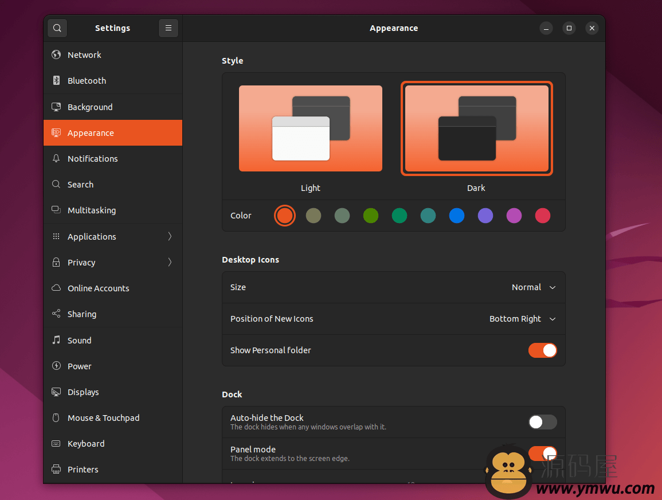
Task: Click the search icon in Settings header
Action: click(x=57, y=28)
